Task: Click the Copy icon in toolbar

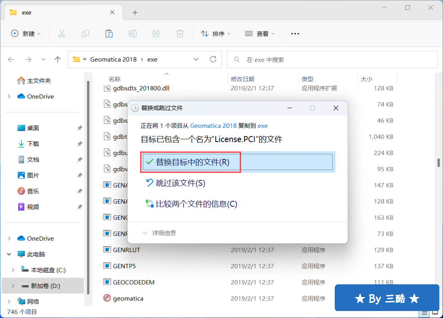Action: click(85, 34)
